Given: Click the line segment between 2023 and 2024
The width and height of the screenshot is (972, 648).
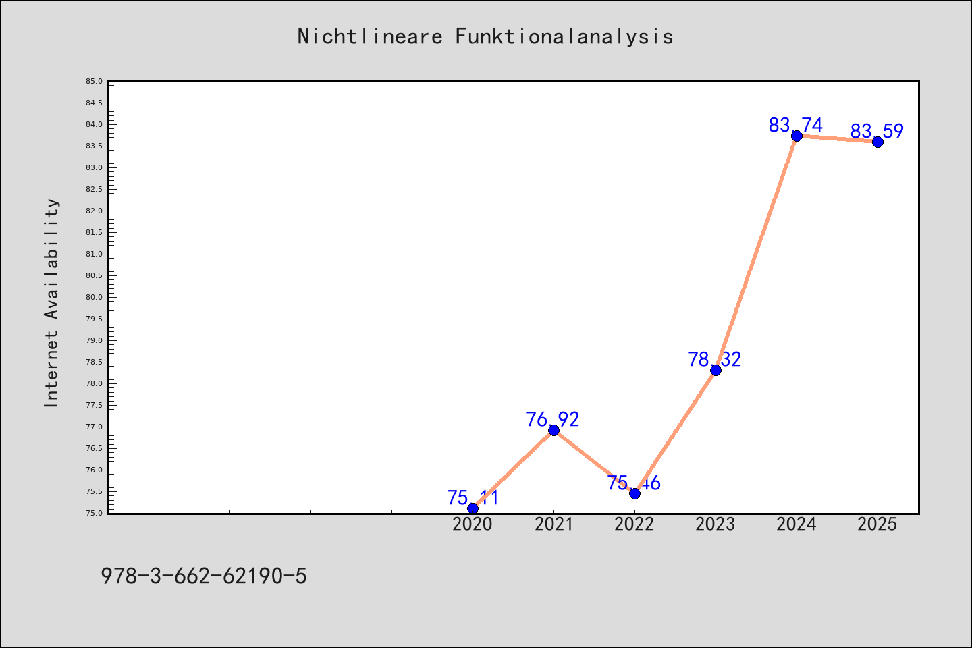Looking at the screenshot, I should pos(756,253).
